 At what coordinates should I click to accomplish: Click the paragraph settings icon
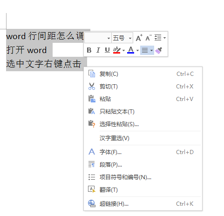coord(91,164)
